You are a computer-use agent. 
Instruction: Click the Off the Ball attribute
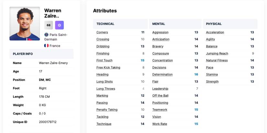coord(160,96)
